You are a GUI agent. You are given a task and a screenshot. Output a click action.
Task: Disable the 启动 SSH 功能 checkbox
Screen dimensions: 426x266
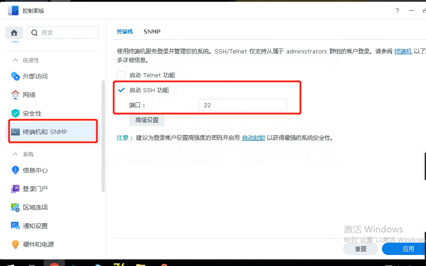click(x=121, y=90)
